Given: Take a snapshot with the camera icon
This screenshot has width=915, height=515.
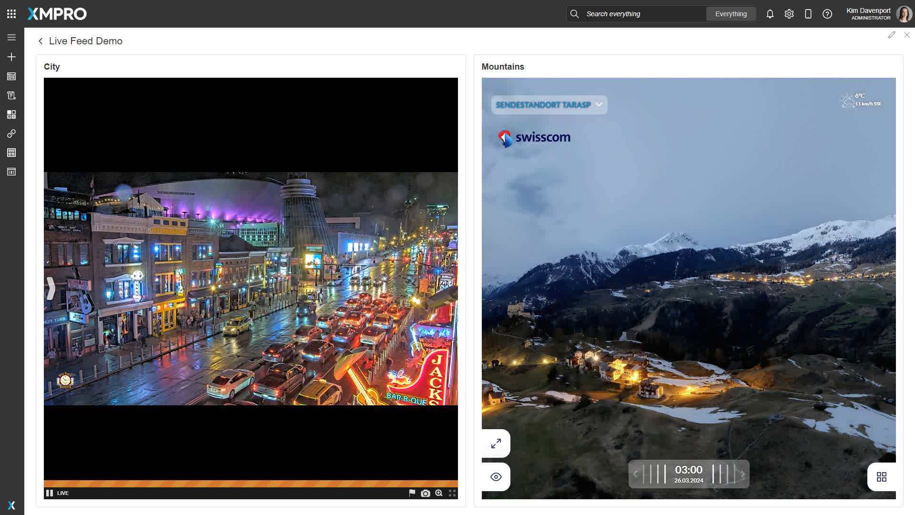Looking at the screenshot, I should (425, 493).
